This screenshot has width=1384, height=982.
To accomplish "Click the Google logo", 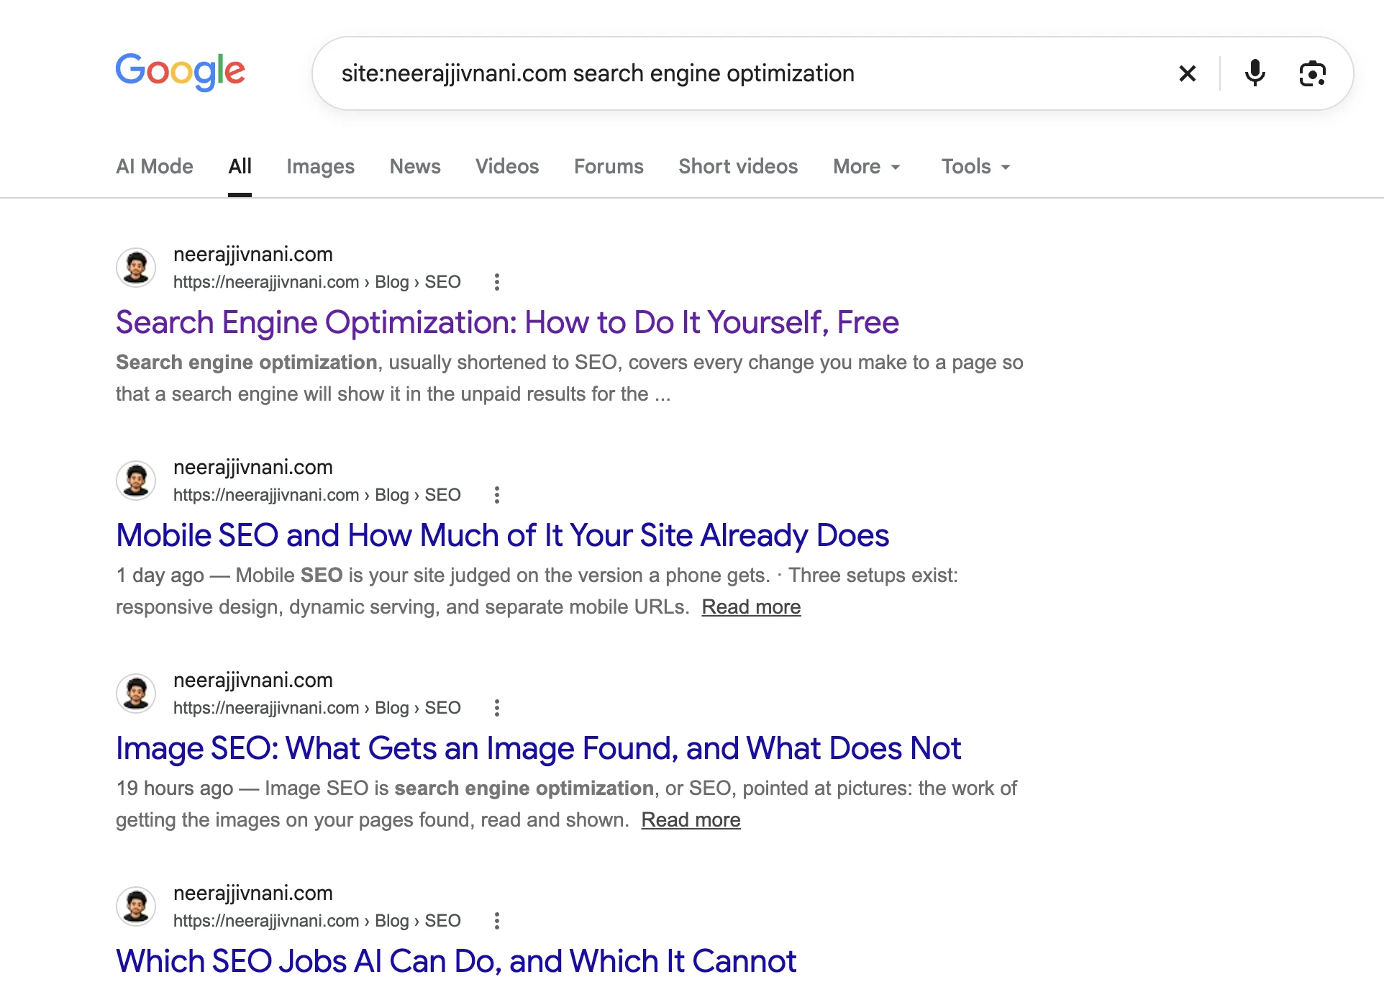I will click(x=181, y=72).
